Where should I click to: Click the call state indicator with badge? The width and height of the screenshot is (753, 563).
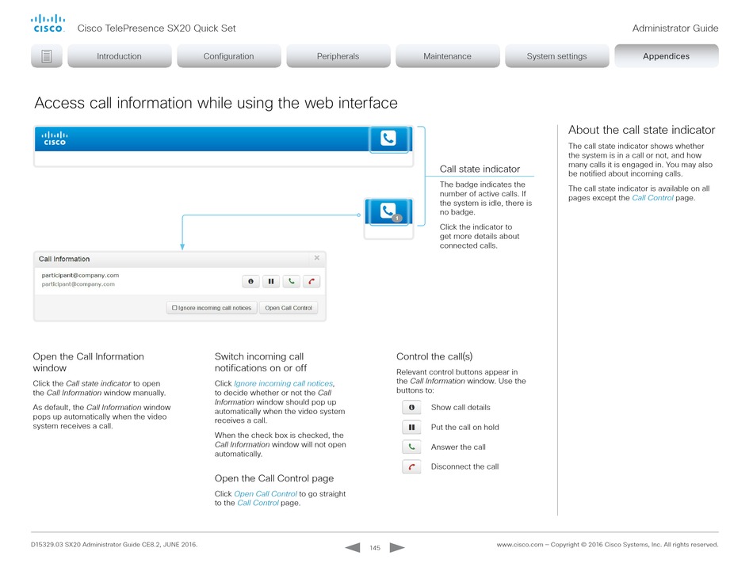click(x=388, y=211)
